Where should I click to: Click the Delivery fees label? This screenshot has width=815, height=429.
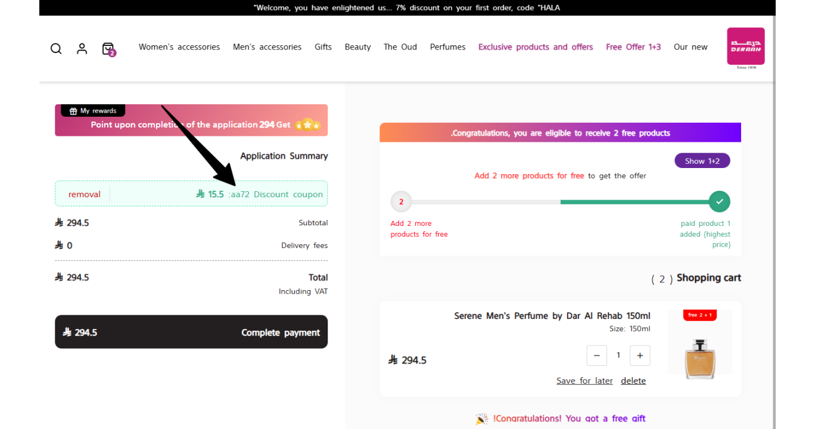pos(304,245)
